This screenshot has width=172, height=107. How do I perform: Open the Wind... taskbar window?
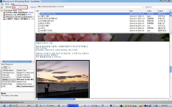coord(51,105)
